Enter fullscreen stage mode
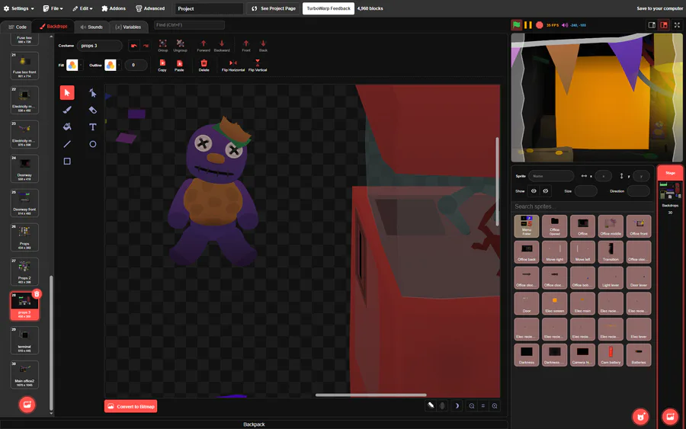This screenshot has width=686, height=429. 677,25
